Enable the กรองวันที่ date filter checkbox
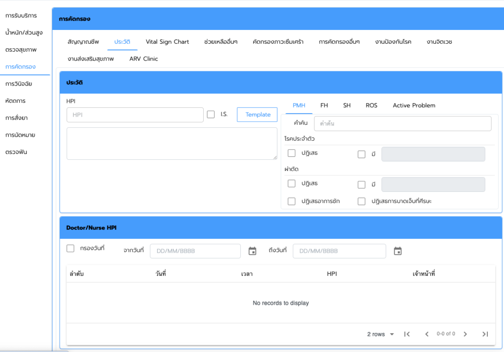The height and width of the screenshot is (352, 504). (70, 249)
